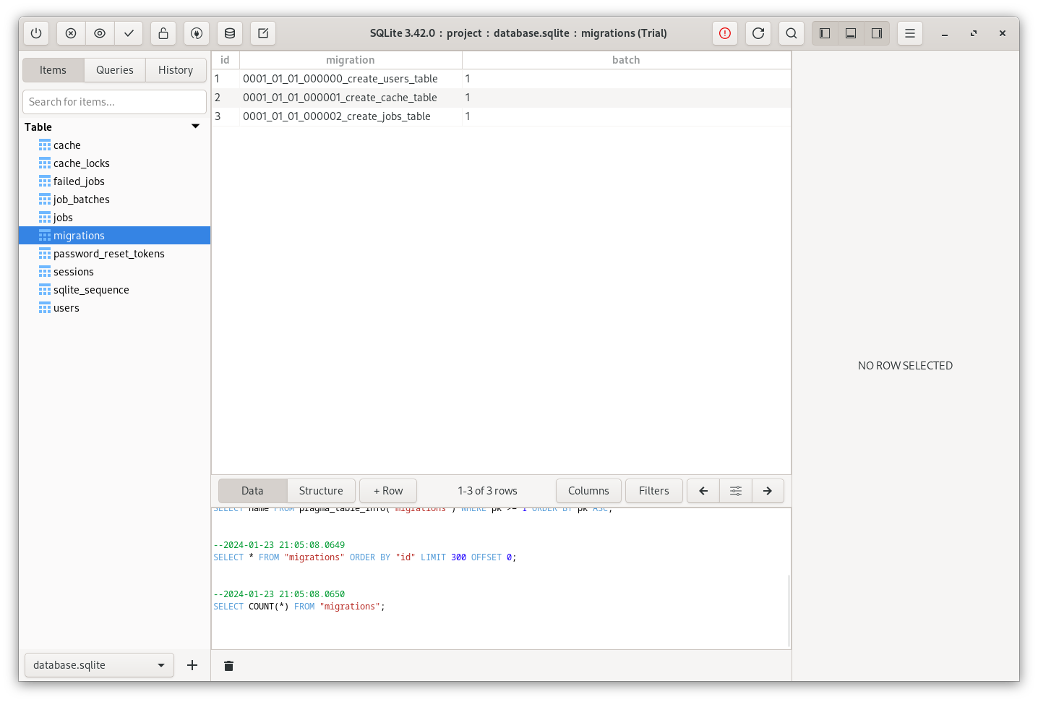This screenshot has height=702, width=1038.
Task: Select the failed_jobs table
Action: pyautogui.click(x=114, y=181)
